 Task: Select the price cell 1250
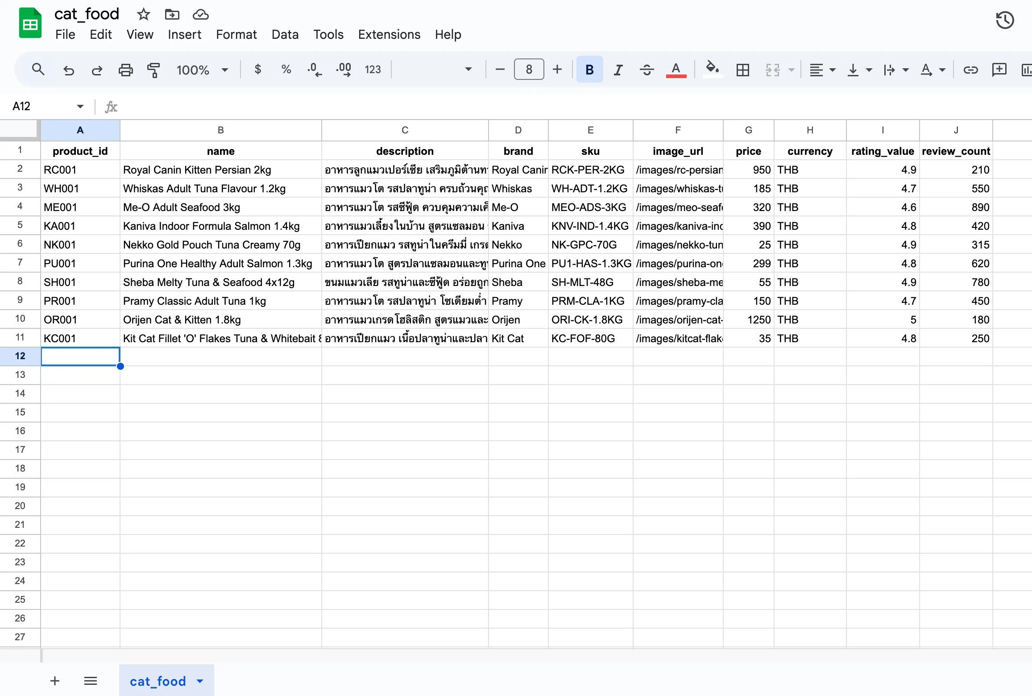tap(748, 319)
